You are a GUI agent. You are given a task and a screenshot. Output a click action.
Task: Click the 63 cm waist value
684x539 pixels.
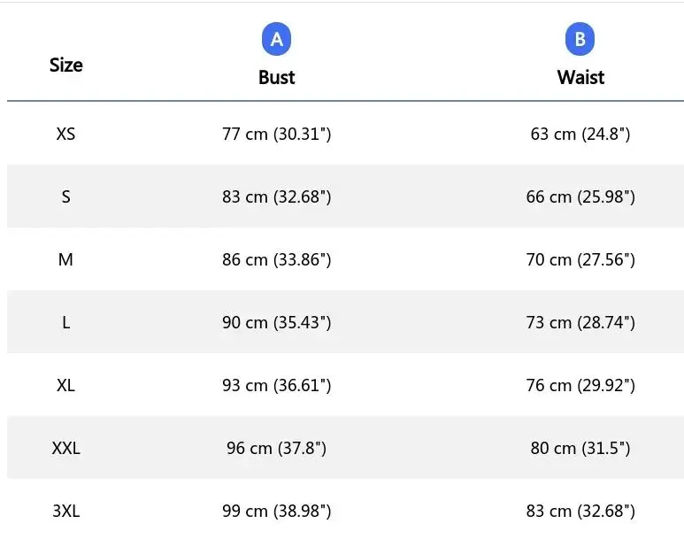(580, 135)
